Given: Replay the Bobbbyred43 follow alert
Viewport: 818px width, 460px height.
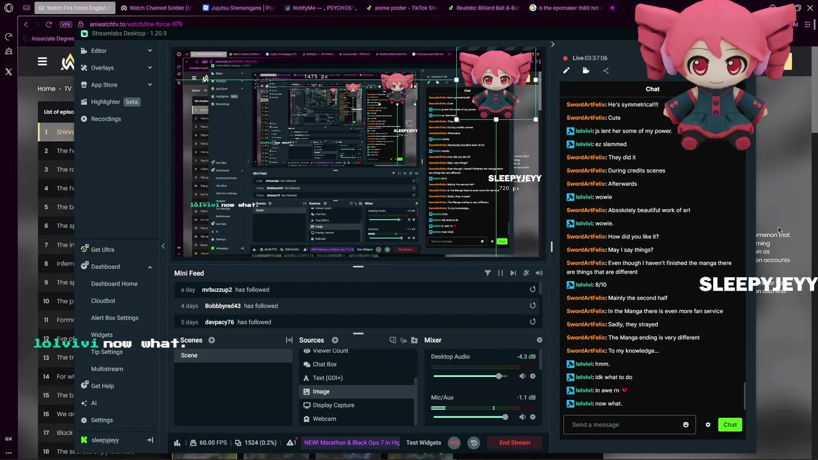Looking at the screenshot, I should pos(532,306).
